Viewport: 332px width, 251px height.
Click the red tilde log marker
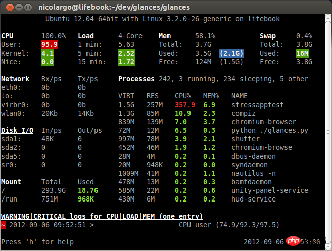tap(3, 225)
